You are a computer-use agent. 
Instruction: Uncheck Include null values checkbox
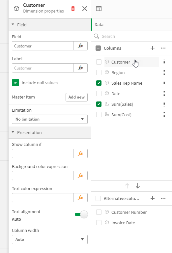click(x=15, y=83)
